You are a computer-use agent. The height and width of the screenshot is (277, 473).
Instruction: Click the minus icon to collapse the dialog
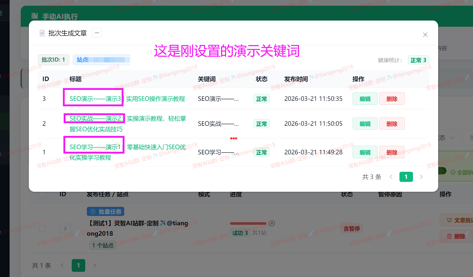click(x=97, y=33)
